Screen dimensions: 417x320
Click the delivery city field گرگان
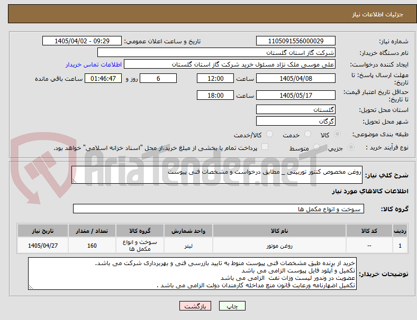pyautogui.click(x=296, y=121)
